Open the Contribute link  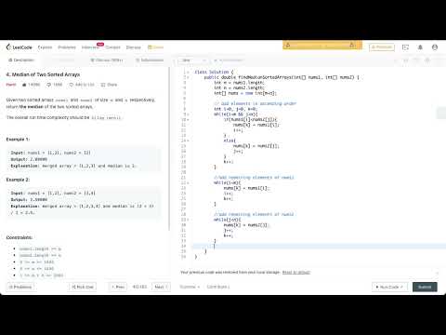(x=218, y=287)
